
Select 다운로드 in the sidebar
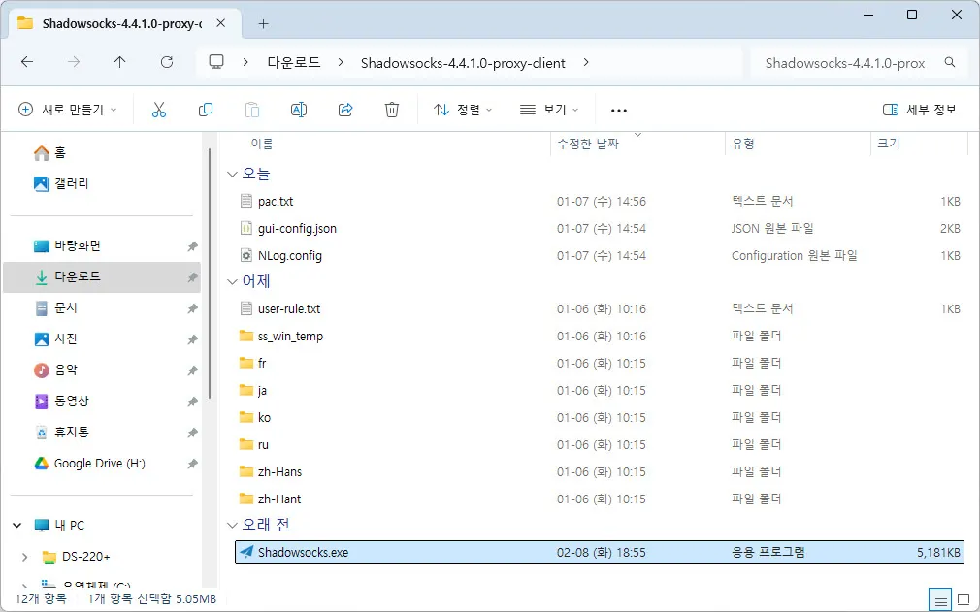click(102, 277)
